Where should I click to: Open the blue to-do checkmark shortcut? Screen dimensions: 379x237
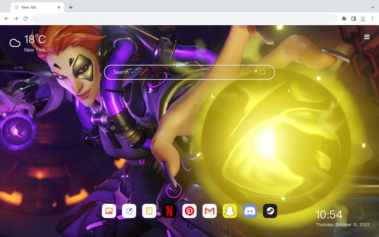[x=129, y=211]
